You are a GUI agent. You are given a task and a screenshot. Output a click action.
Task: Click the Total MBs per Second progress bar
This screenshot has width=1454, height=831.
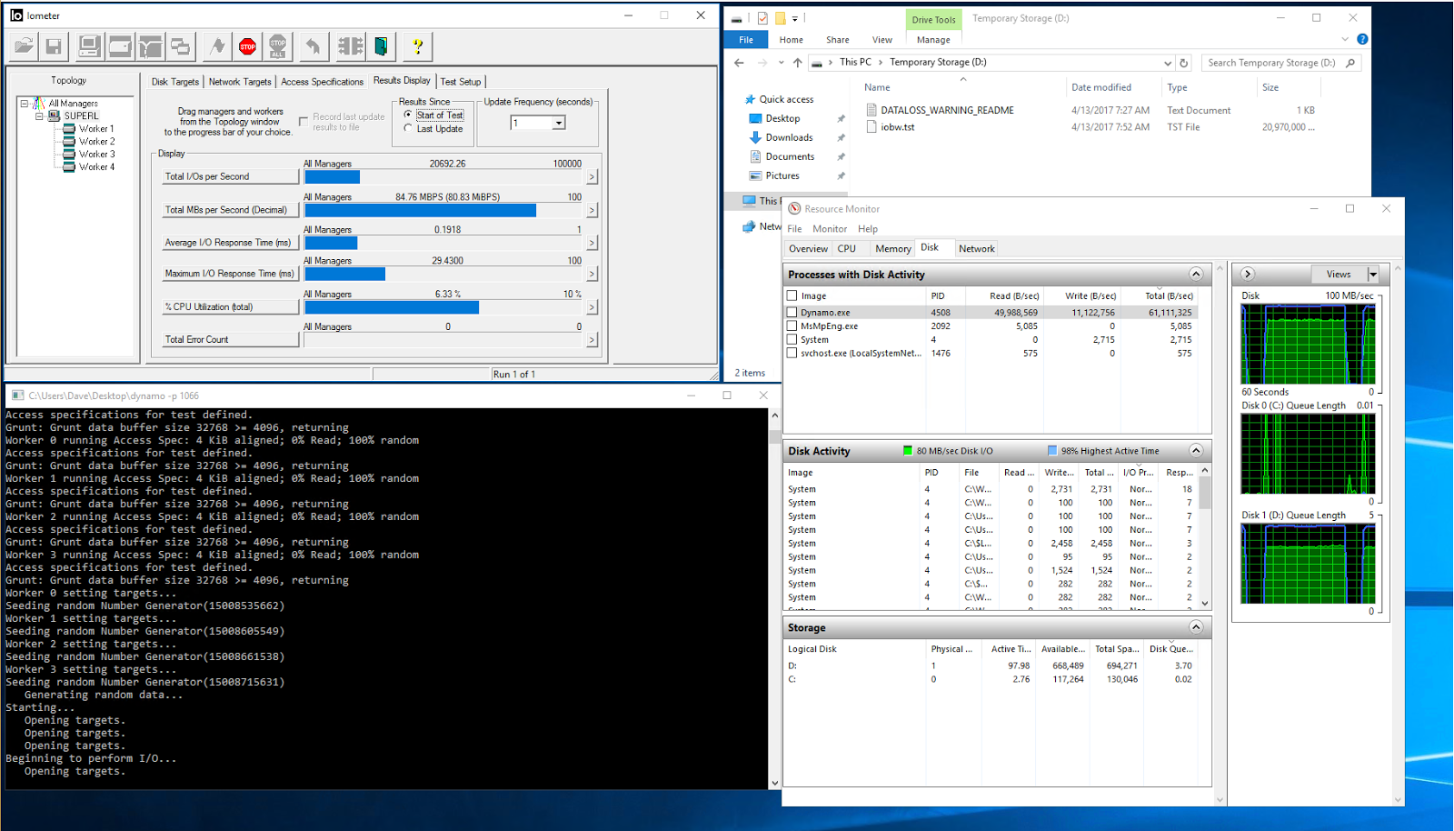pyautogui.click(x=444, y=210)
